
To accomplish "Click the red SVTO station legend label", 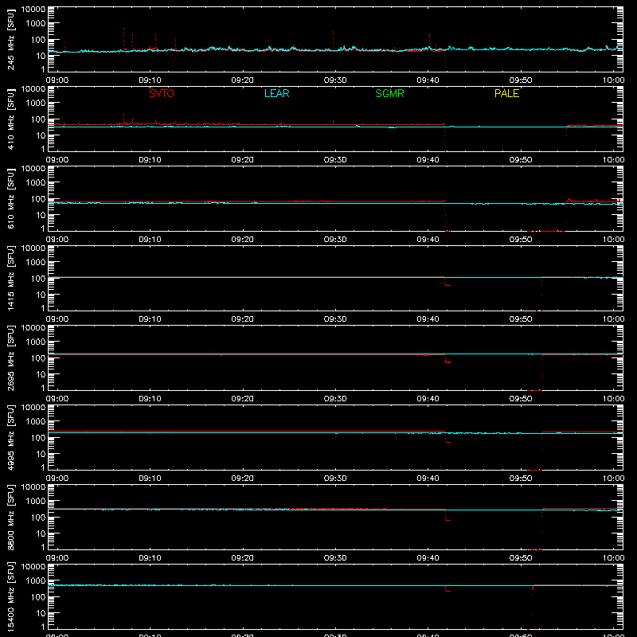I will click(x=162, y=93).
